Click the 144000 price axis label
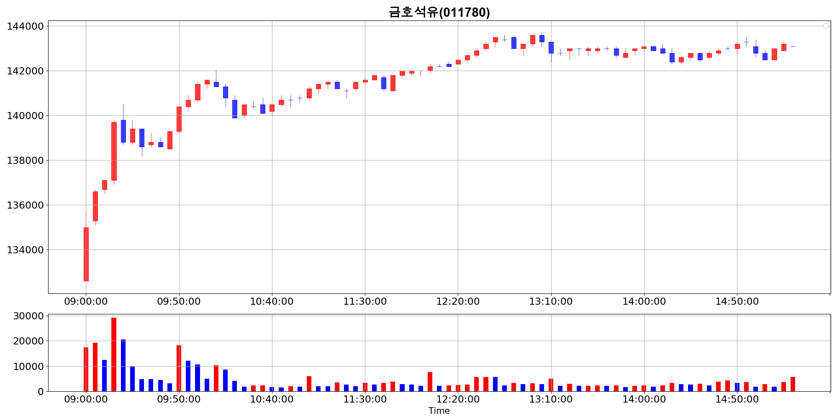This screenshot has height=418, width=837. 25,26
